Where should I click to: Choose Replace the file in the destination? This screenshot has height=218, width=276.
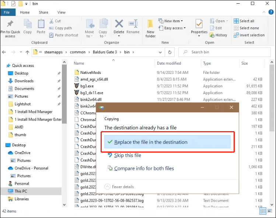[167, 142]
